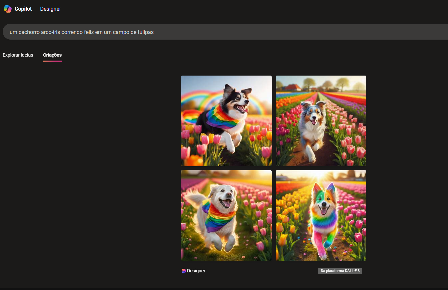Image resolution: width=448 pixels, height=290 pixels.
Task: Click the black-and-white dog's rainbow scarf
Action: click(x=222, y=117)
